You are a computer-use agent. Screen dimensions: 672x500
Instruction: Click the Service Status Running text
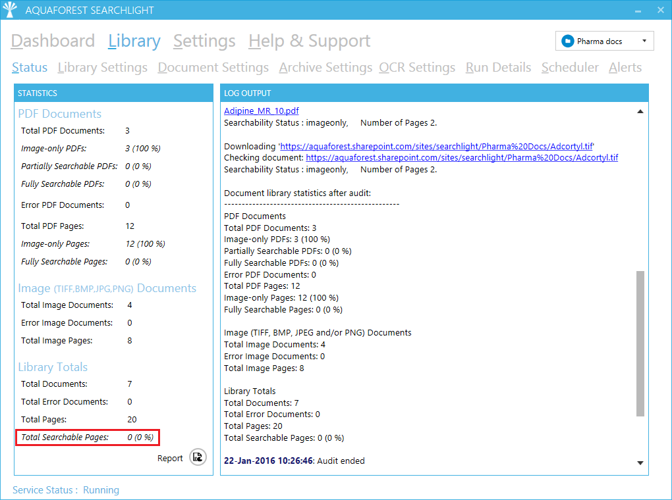(66, 489)
